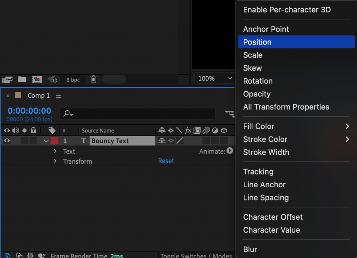Change the Bouncy Text label color swatch
This screenshot has height=258, width=357.
pos(54,141)
